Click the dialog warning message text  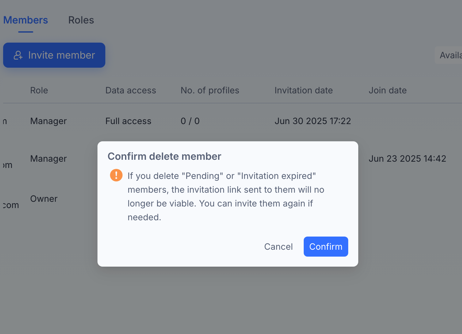tap(226, 196)
